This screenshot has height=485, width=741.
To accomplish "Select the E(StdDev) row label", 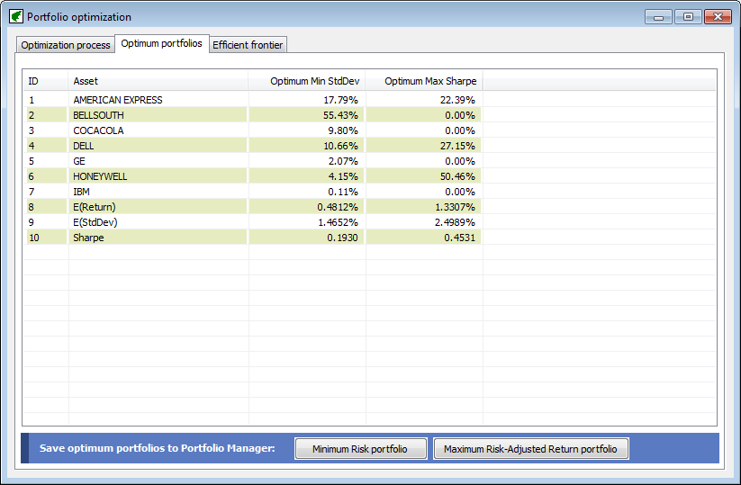I will pos(95,222).
